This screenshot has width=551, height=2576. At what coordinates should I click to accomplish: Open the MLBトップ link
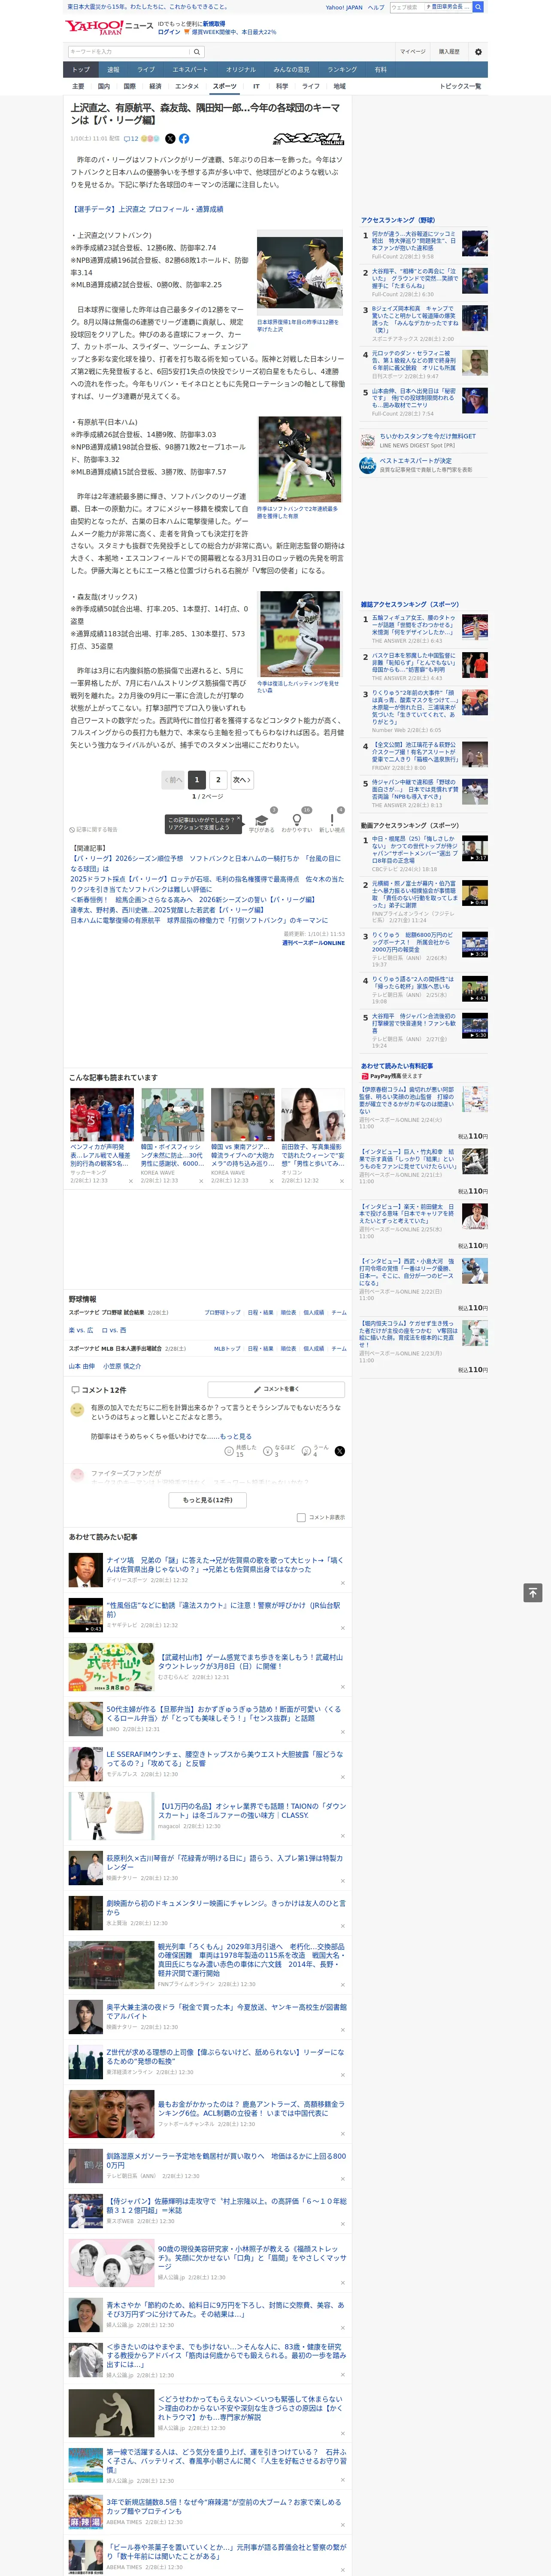click(227, 1349)
